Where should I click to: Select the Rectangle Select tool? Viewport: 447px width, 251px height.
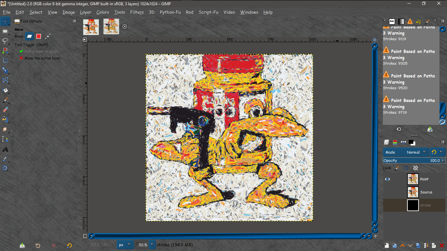tap(5, 31)
